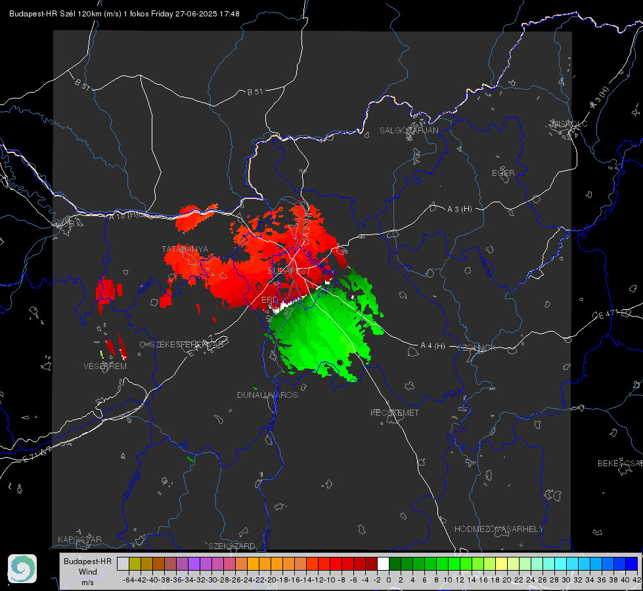Click the SALGOTARJAN city label

pos(409,131)
